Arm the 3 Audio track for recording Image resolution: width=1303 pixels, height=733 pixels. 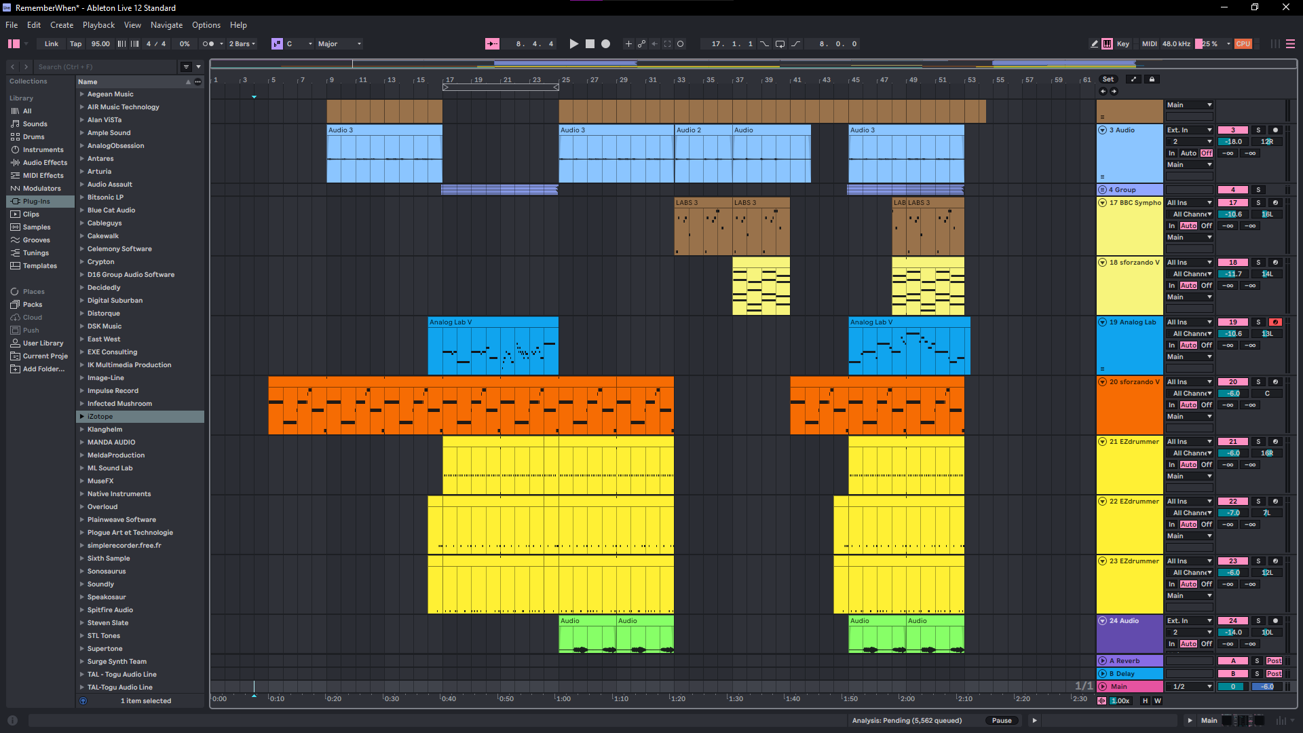click(x=1275, y=130)
